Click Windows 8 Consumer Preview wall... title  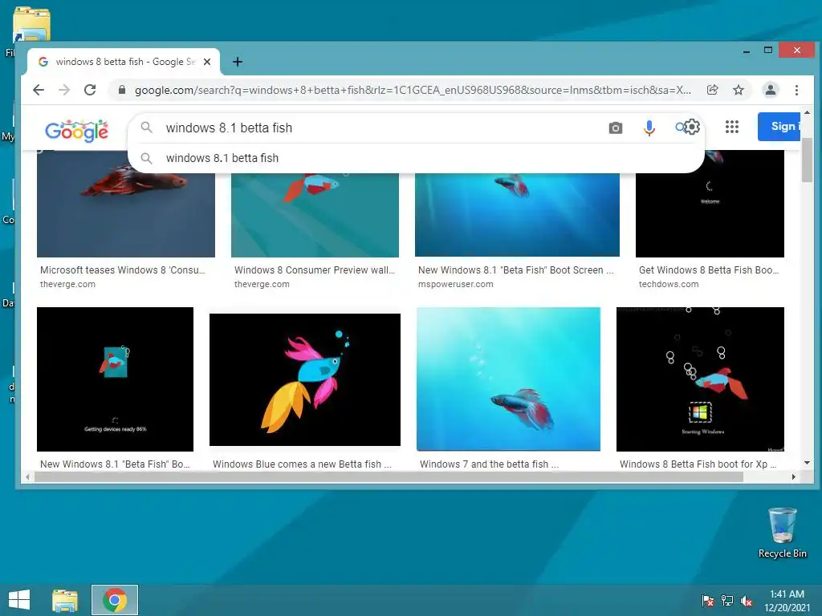click(x=315, y=270)
